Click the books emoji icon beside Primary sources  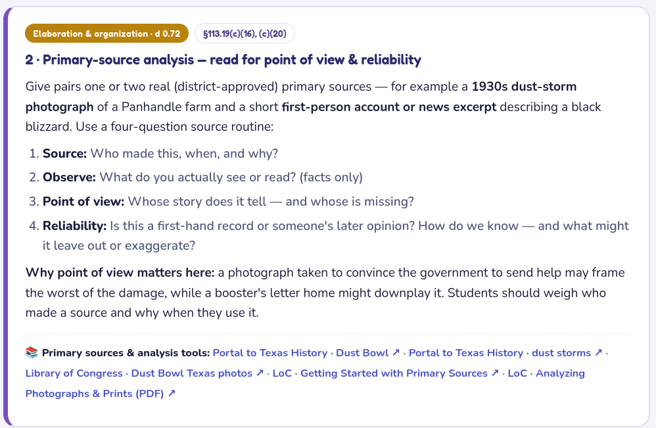[x=32, y=352]
